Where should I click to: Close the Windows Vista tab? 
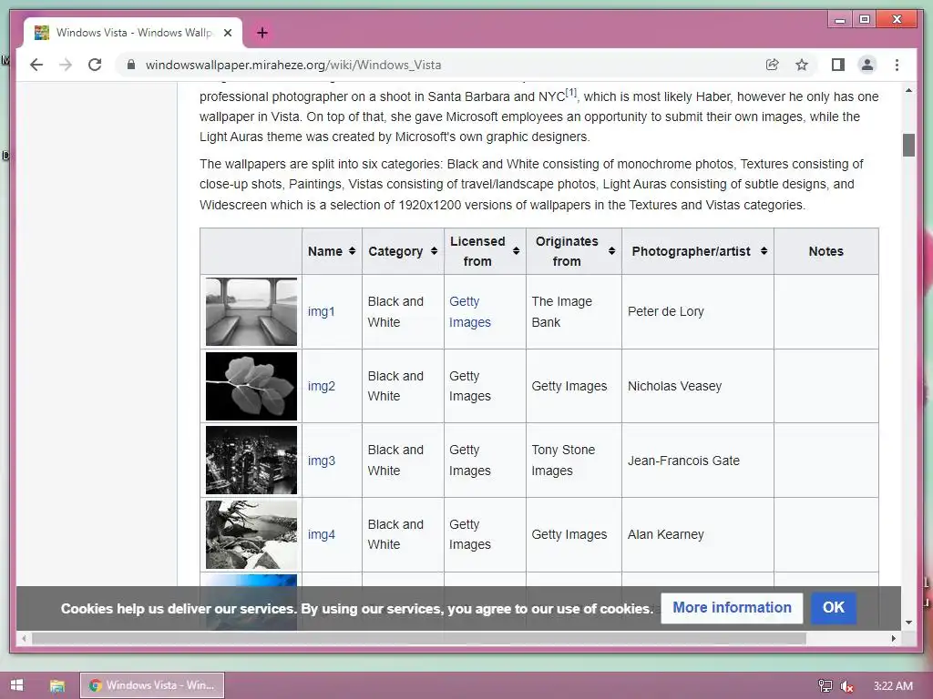coord(227,33)
